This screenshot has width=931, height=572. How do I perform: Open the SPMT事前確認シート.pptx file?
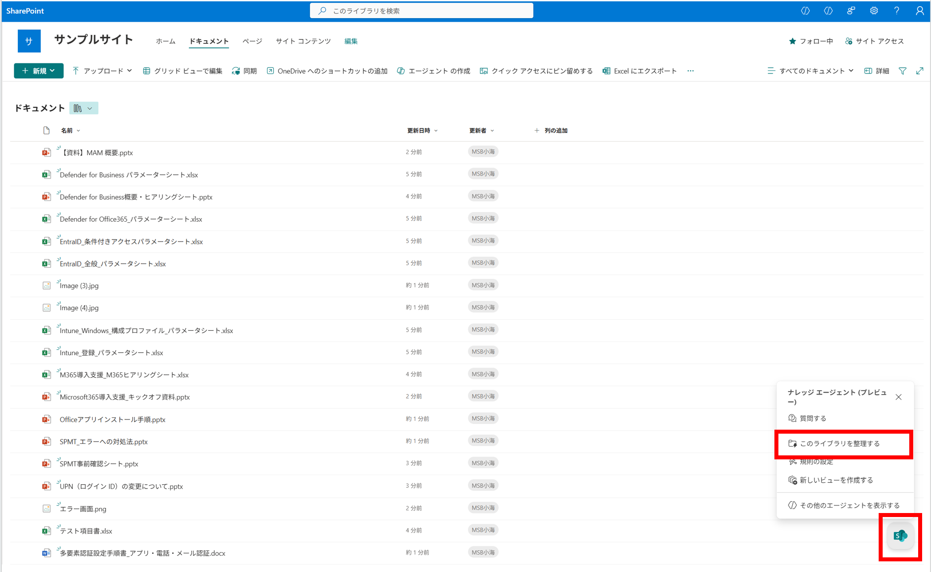99,464
